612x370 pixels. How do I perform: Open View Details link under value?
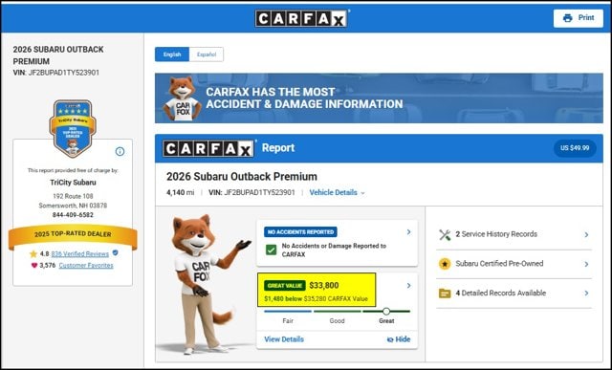coord(284,339)
